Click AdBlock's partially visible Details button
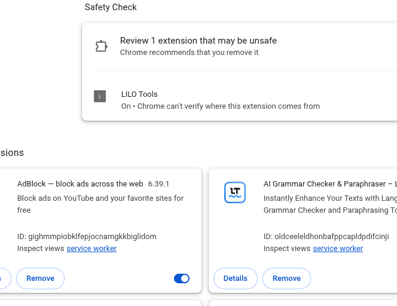397x306 pixels. click(4, 279)
